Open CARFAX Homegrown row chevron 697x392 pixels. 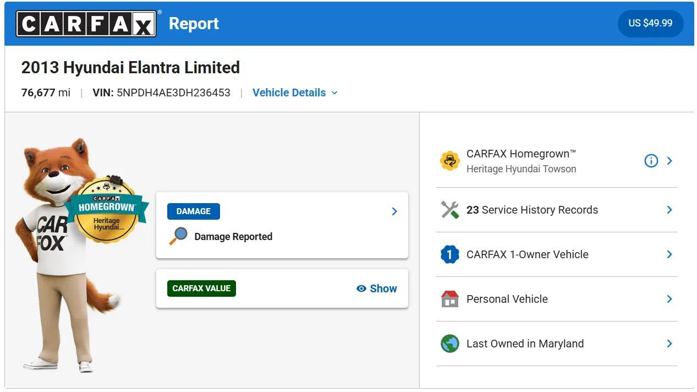click(x=669, y=161)
